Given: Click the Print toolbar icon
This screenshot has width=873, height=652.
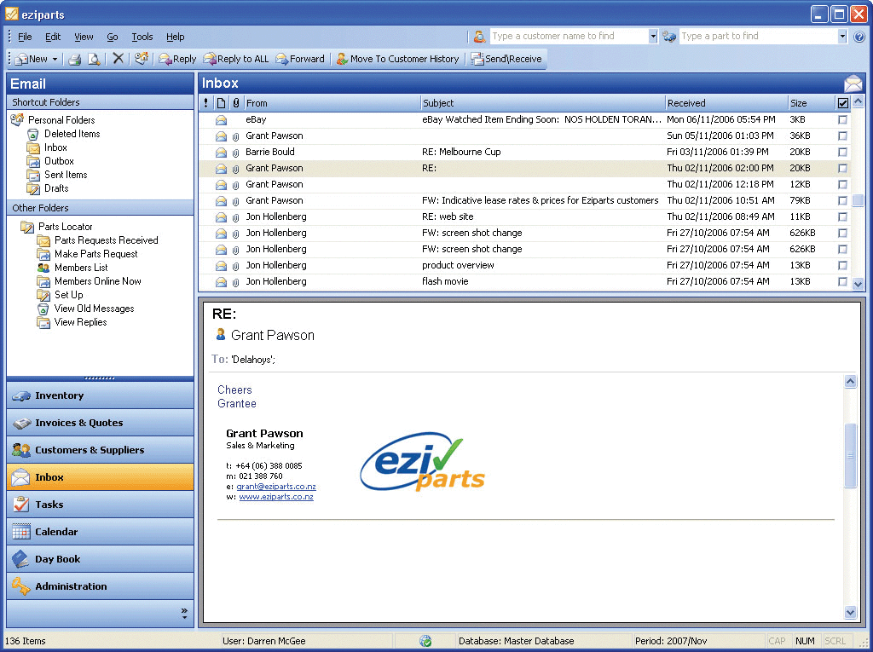Looking at the screenshot, I should (75, 59).
